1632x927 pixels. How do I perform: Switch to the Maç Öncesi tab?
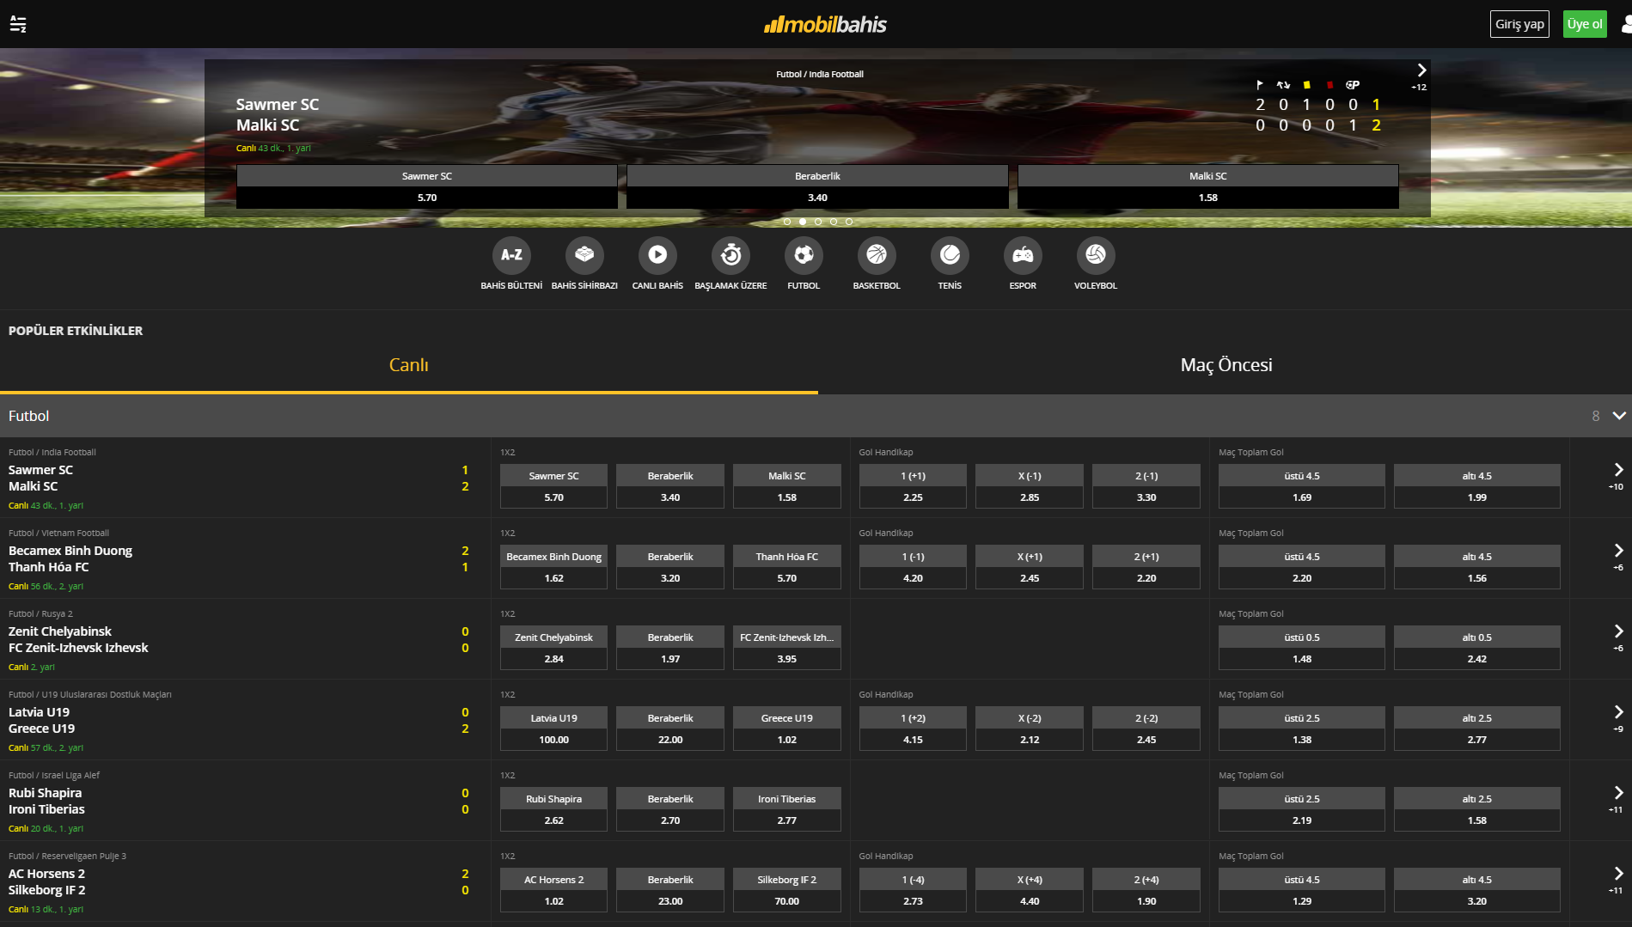[x=1226, y=365]
